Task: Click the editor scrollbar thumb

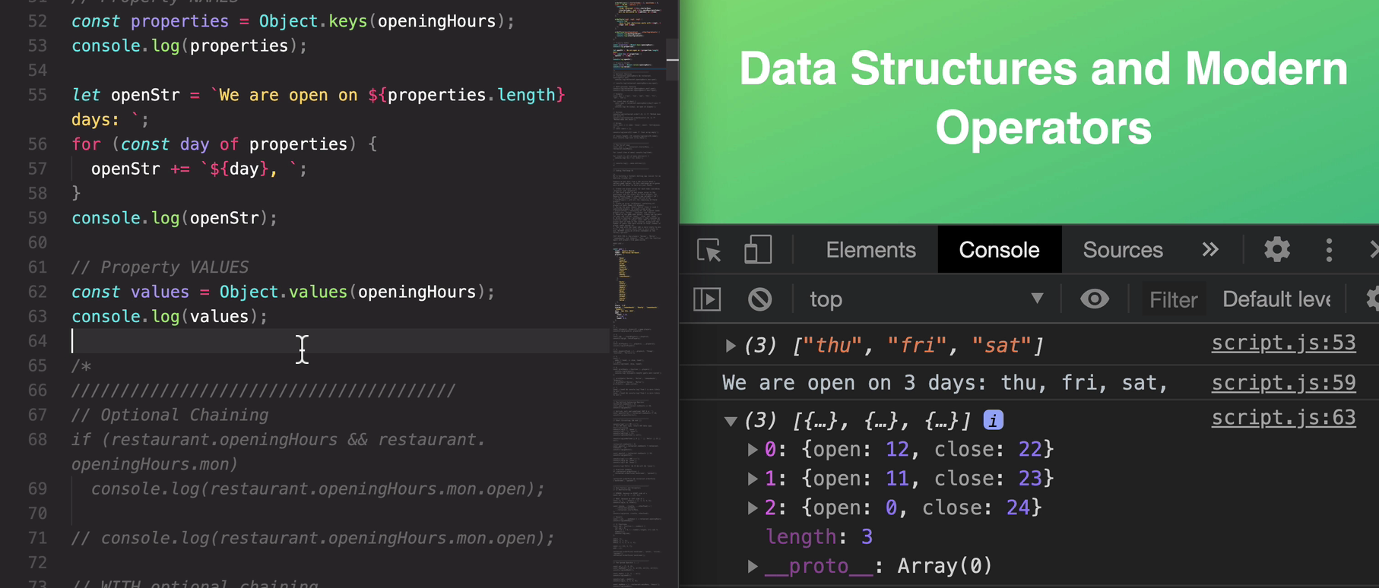Action: click(672, 59)
